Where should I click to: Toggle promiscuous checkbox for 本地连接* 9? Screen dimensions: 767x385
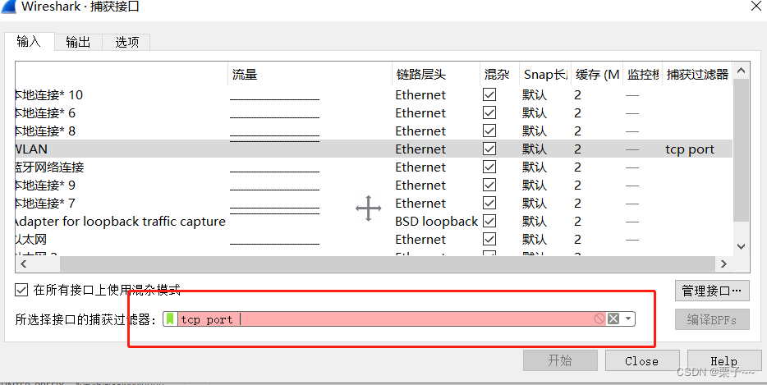[x=489, y=185]
